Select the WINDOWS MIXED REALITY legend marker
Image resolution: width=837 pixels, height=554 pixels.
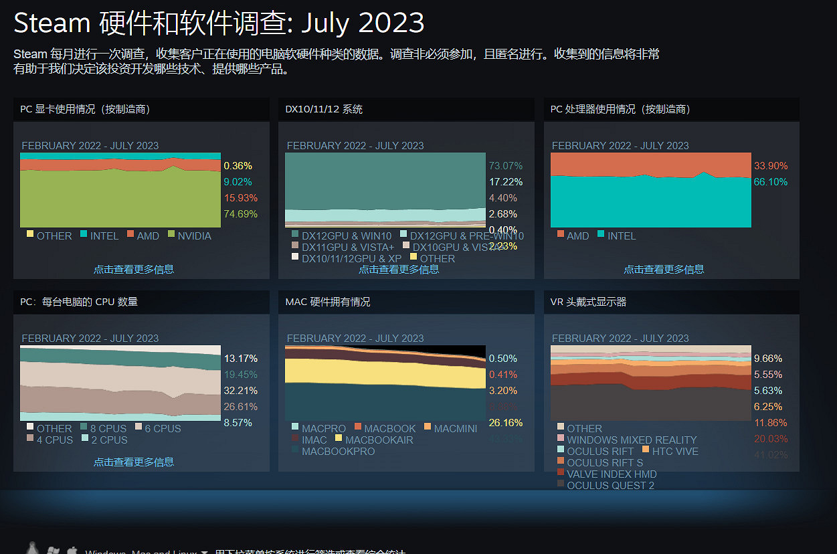[x=559, y=440]
